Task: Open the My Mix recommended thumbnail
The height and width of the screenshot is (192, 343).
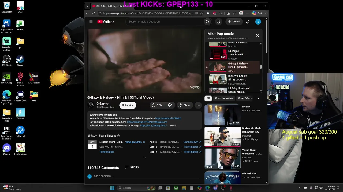Action: click(x=223, y=115)
